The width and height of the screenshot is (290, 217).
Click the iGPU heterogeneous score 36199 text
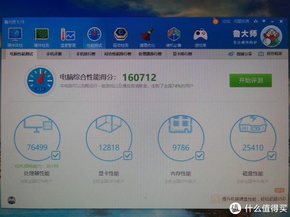pyautogui.click(x=37, y=166)
